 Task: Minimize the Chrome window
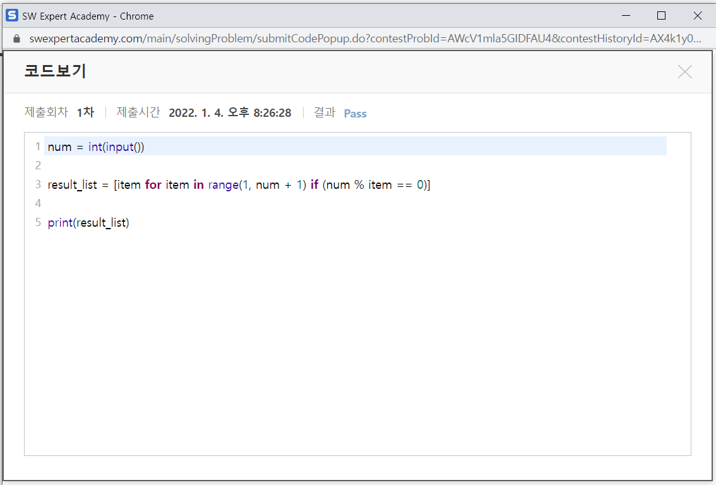click(x=626, y=16)
